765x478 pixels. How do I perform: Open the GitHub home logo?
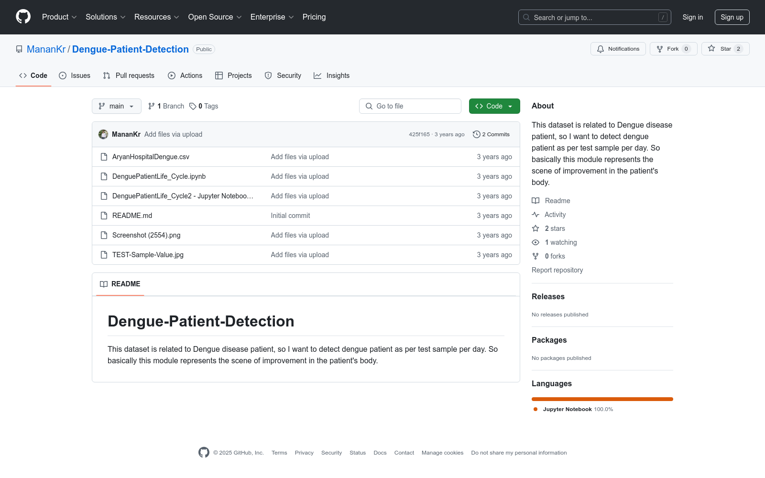point(23,17)
